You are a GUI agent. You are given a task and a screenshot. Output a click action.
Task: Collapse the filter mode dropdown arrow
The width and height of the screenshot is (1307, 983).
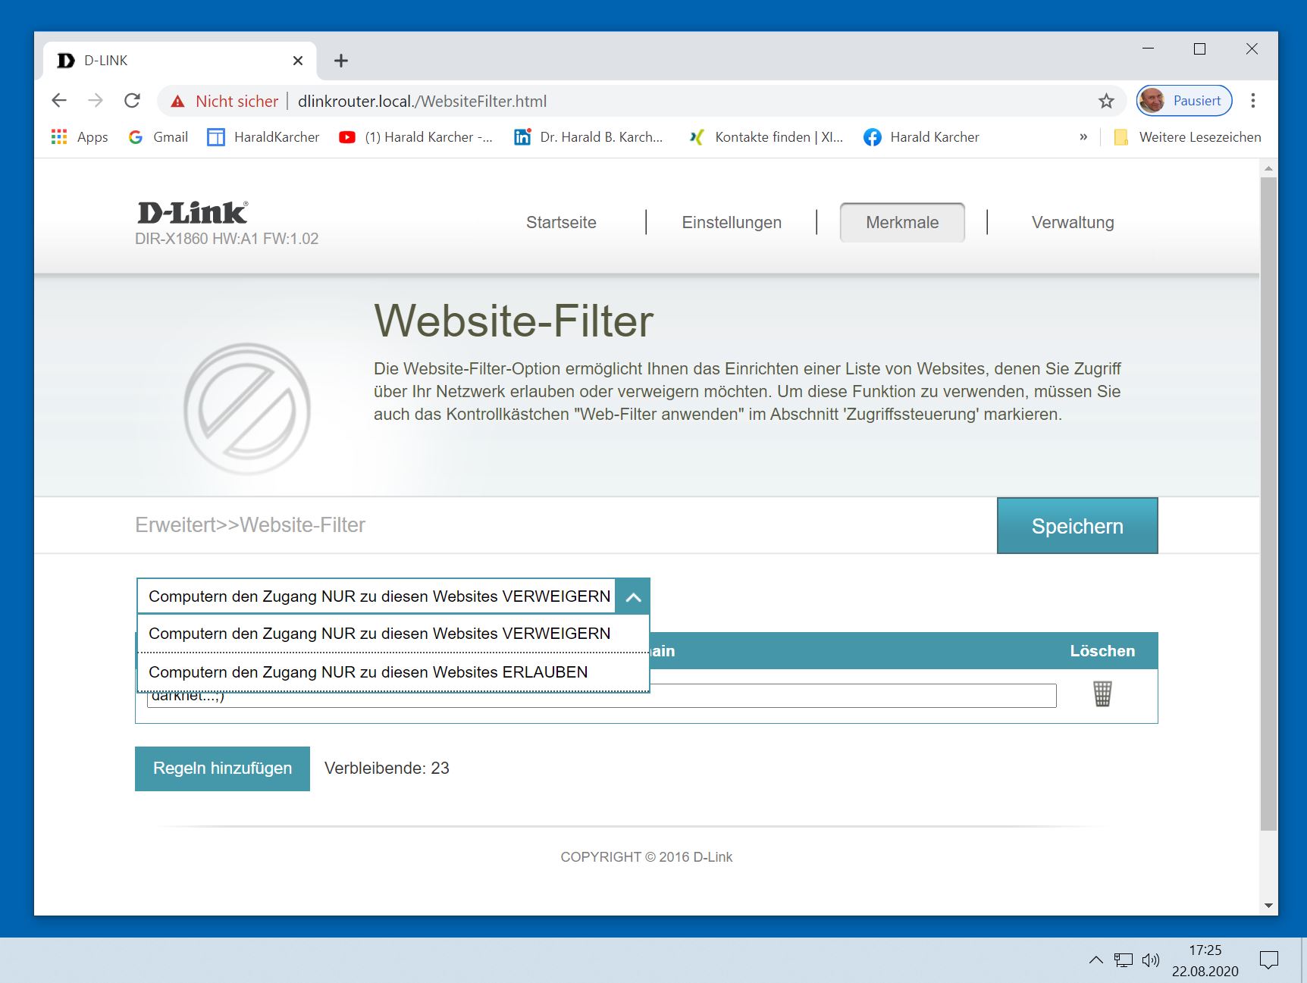633,597
